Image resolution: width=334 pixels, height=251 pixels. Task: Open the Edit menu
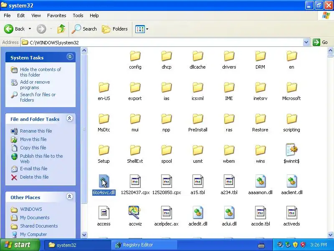pos(21,15)
